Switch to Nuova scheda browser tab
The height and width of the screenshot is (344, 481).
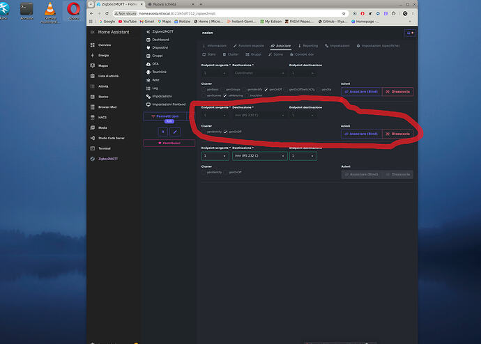(x=171, y=4)
